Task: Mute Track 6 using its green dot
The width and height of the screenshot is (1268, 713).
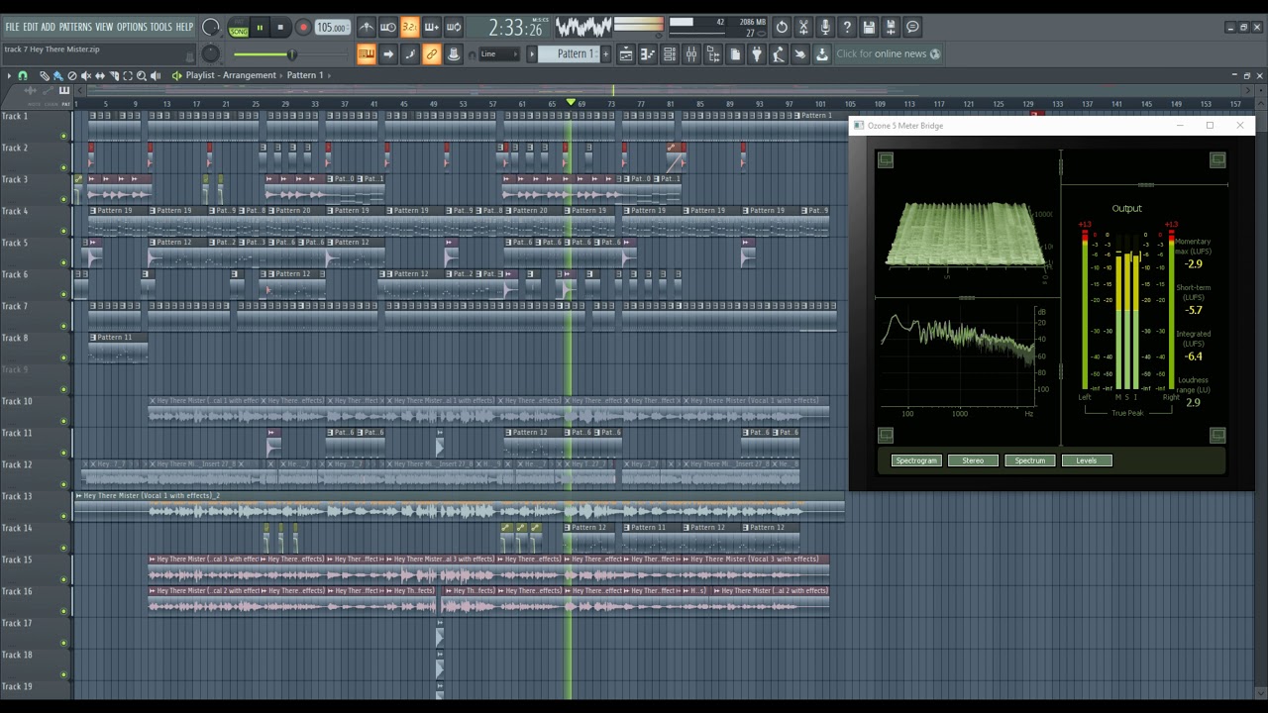Action: tap(64, 294)
